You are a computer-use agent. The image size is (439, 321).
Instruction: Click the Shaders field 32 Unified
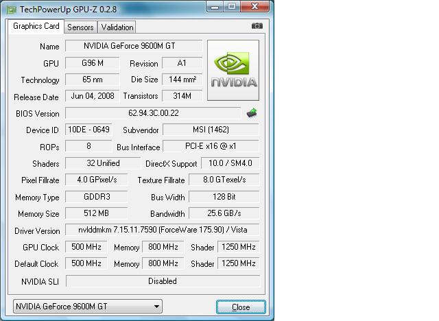[103, 163]
